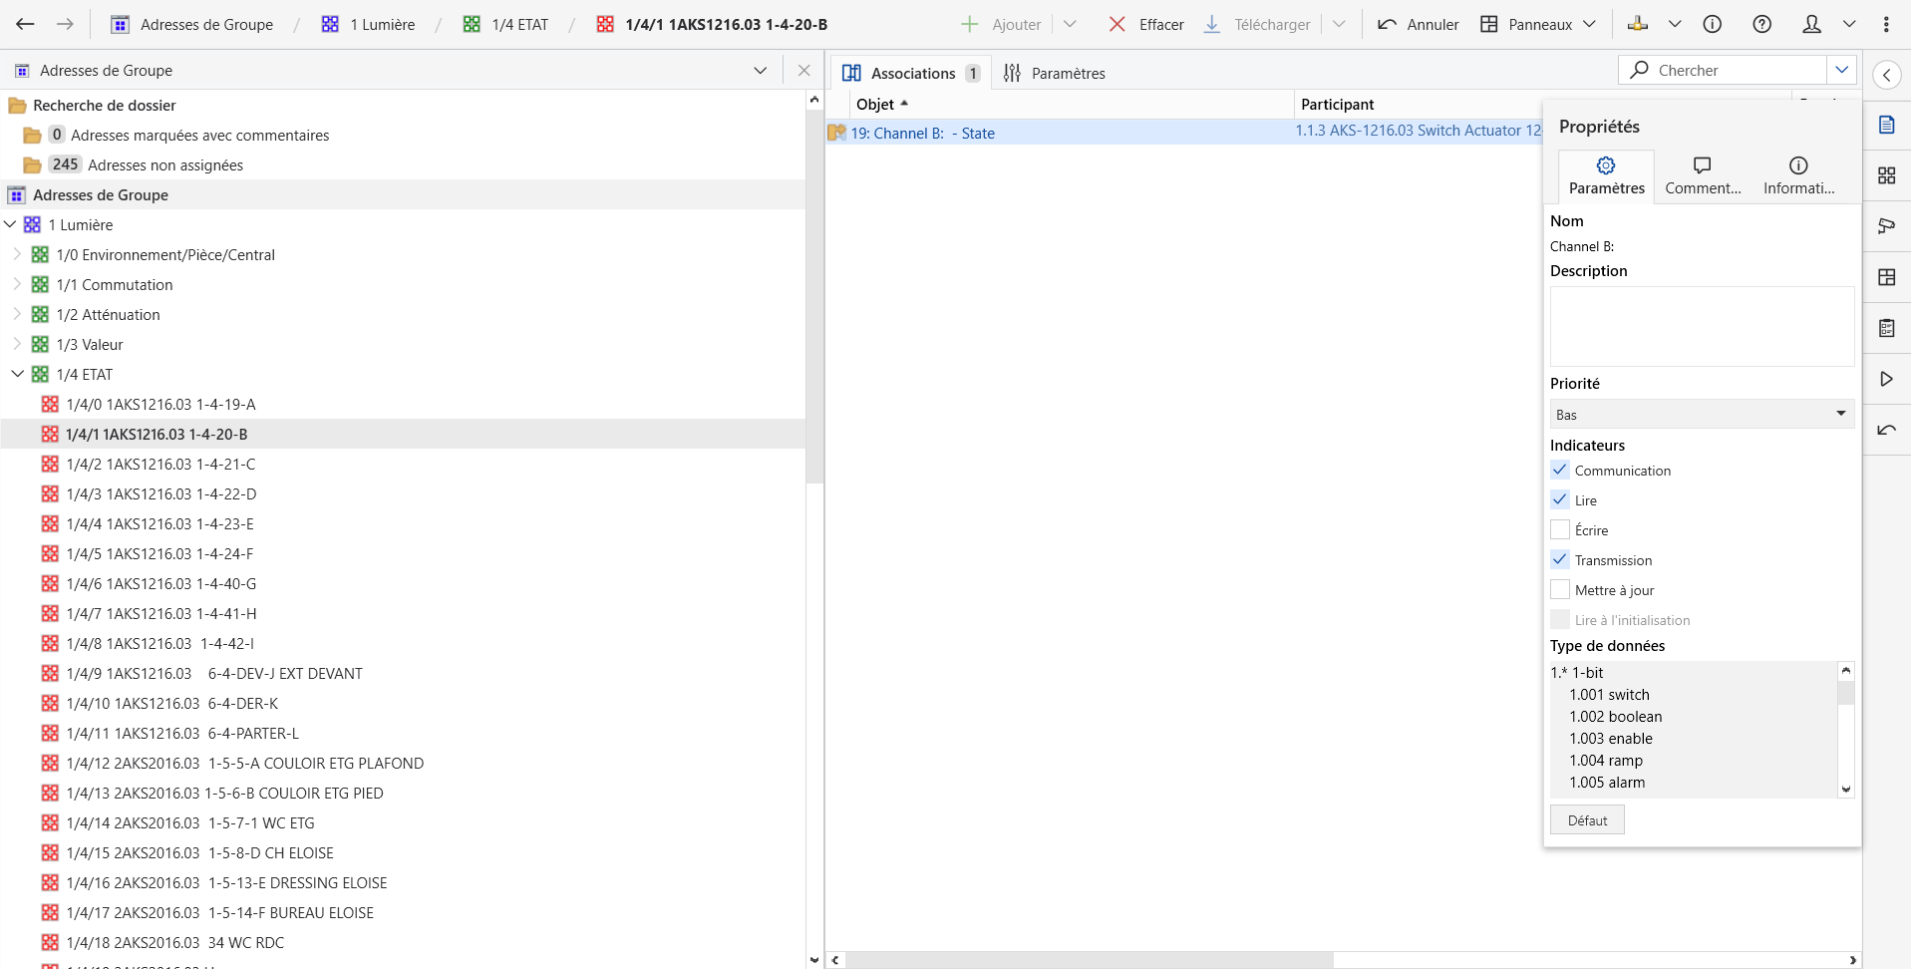The image size is (1911, 969).
Task: Toggle the Communication indicator checkbox
Action: pyautogui.click(x=1560, y=470)
